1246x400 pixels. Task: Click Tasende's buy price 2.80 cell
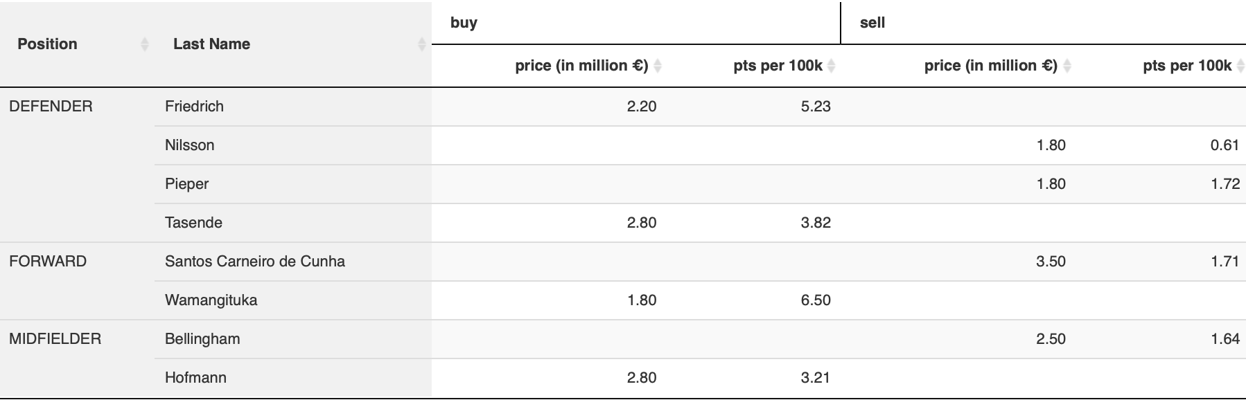click(x=641, y=223)
